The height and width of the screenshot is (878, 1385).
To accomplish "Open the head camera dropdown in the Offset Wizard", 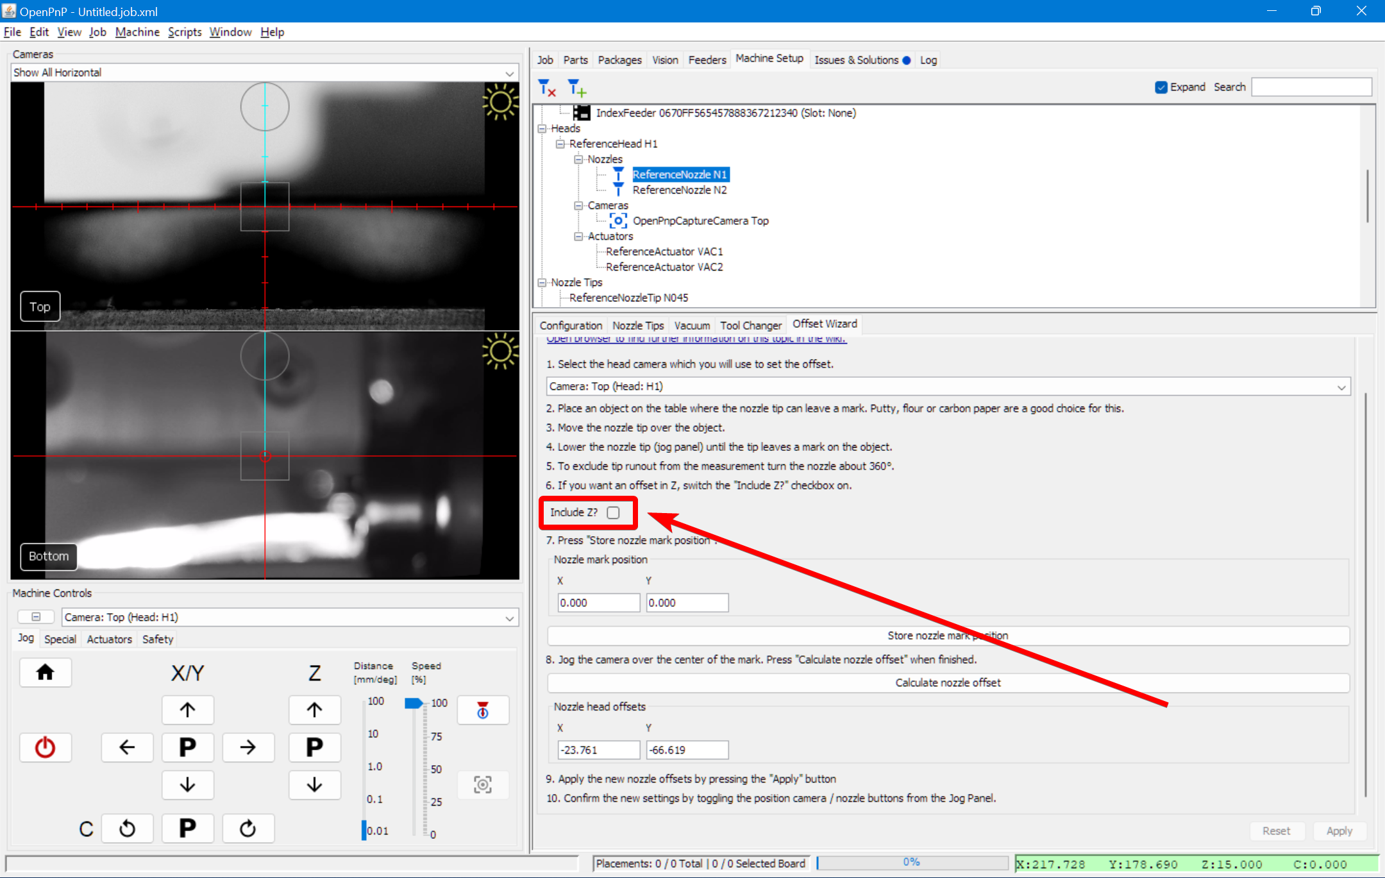I will (x=1341, y=386).
